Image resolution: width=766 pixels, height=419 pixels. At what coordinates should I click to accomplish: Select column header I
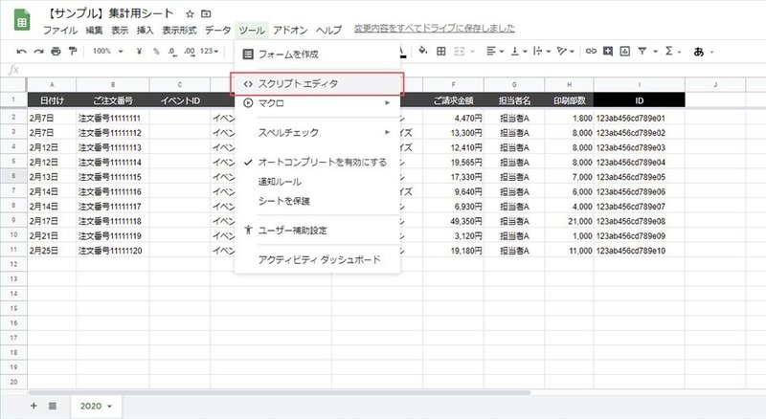640,84
